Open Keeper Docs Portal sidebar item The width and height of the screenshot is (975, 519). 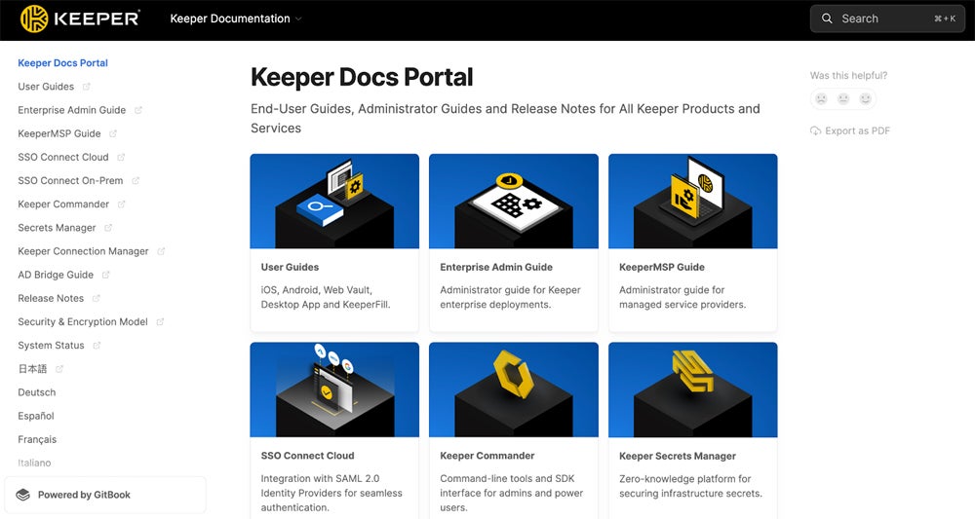pos(62,63)
